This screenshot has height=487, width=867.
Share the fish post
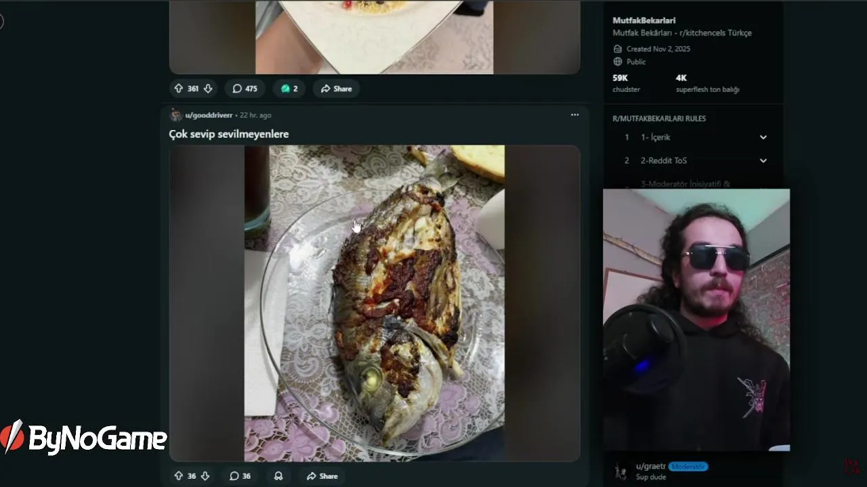[322, 476]
